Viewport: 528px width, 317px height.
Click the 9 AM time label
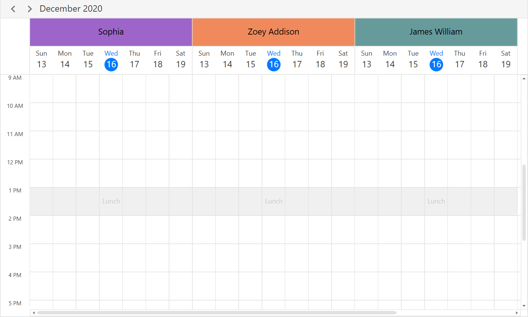(x=15, y=78)
